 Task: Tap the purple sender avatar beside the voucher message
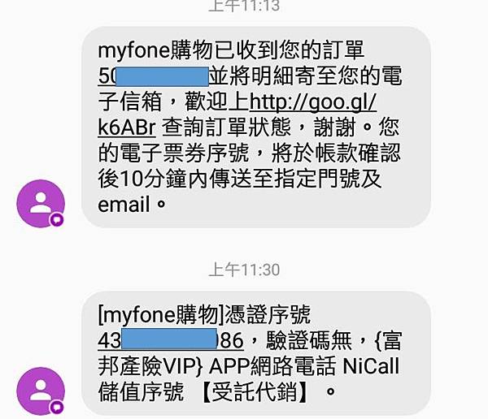[x=41, y=391]
